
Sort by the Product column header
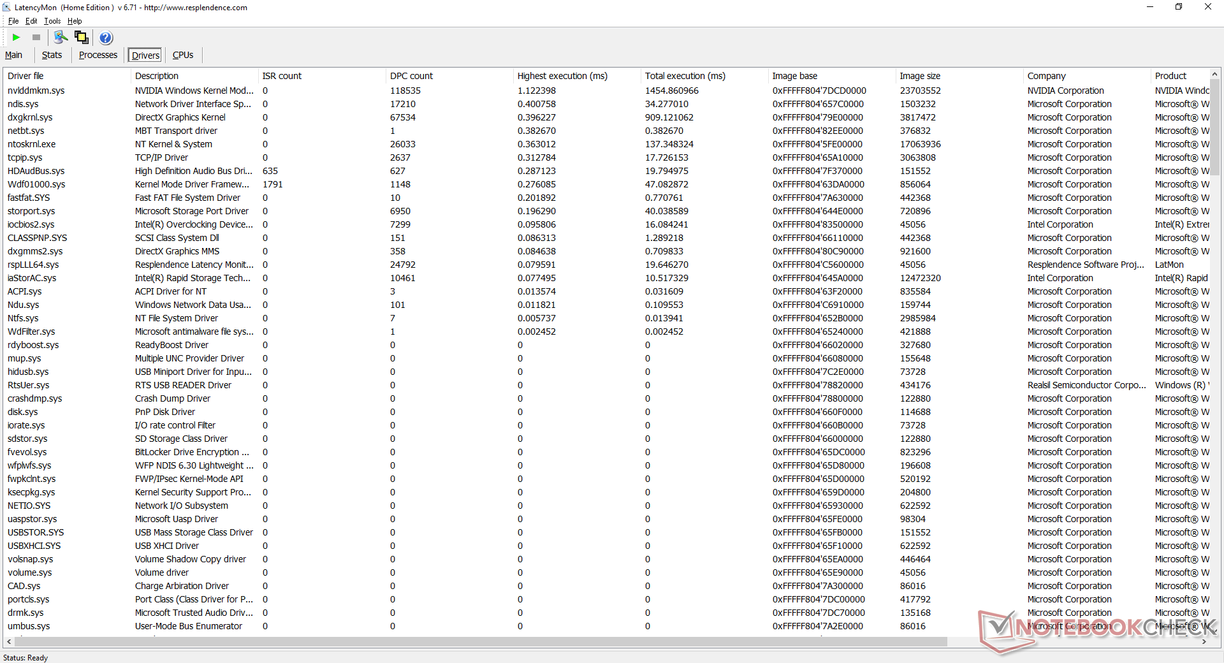pyautogui.click(x=1180, y=76)
